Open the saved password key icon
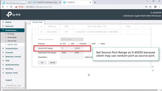162x91 pixels. point(146,7)
